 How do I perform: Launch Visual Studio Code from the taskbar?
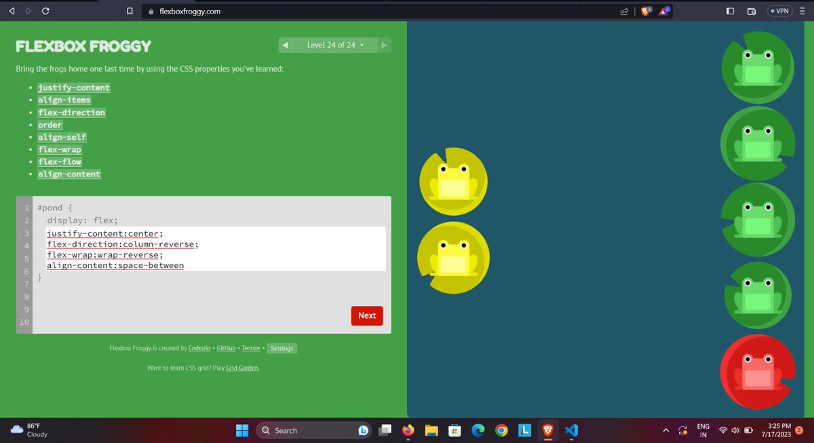pyautogui.click(x=570, y=430)
